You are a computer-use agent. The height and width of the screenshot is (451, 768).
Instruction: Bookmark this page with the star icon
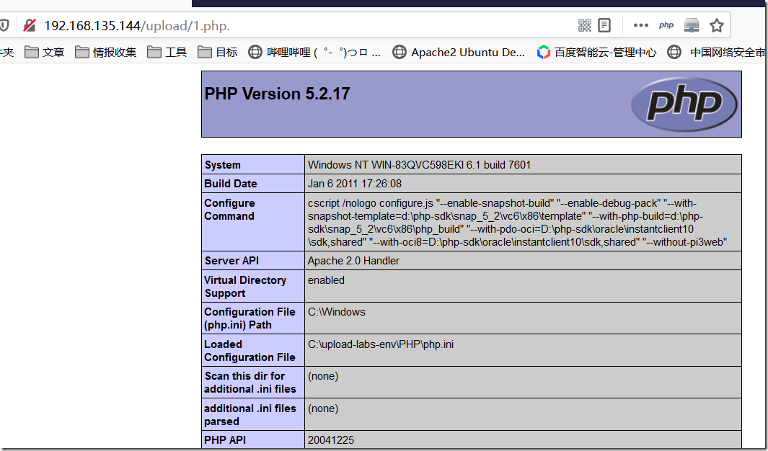click(x=717, y=25)
